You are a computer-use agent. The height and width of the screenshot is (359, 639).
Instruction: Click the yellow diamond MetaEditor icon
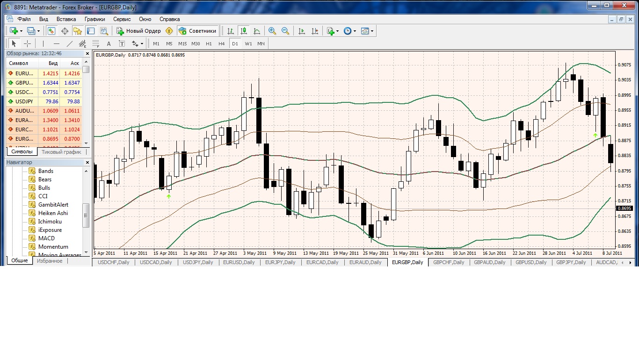pos(169,31)
